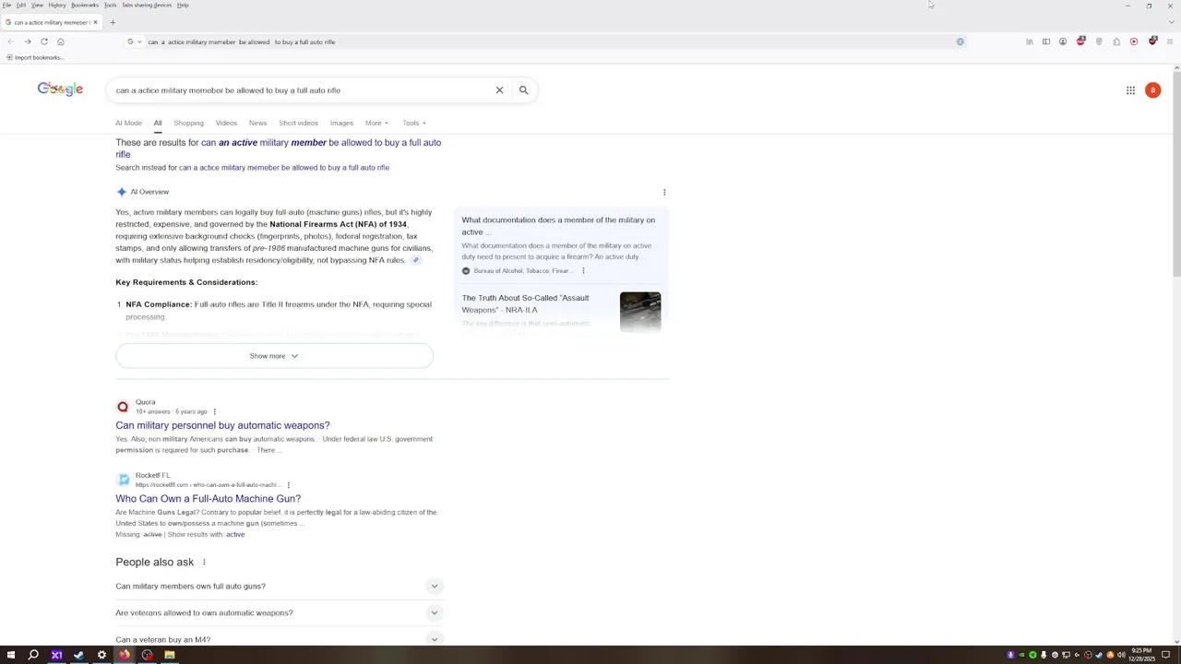Open the browser home page

(x=61, y=41)
